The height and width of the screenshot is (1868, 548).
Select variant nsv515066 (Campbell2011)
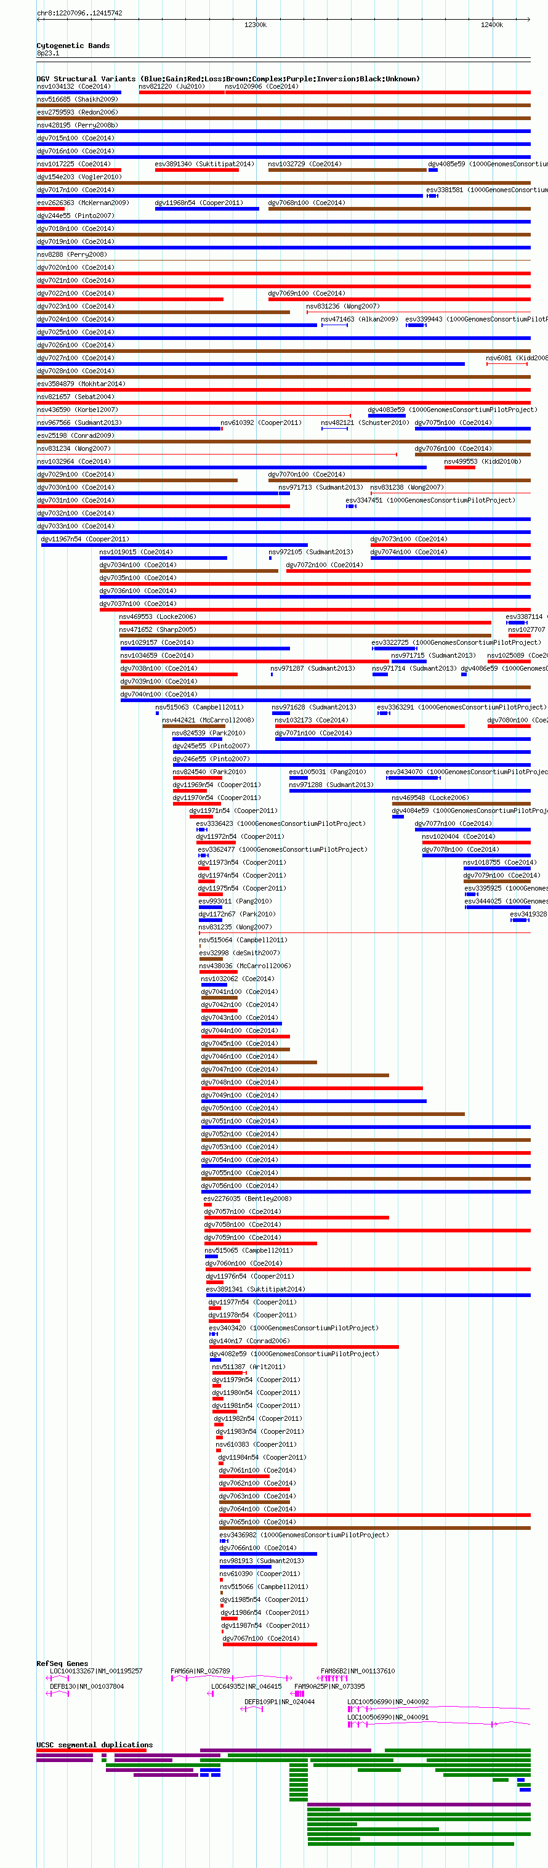tap(264, 1587)
